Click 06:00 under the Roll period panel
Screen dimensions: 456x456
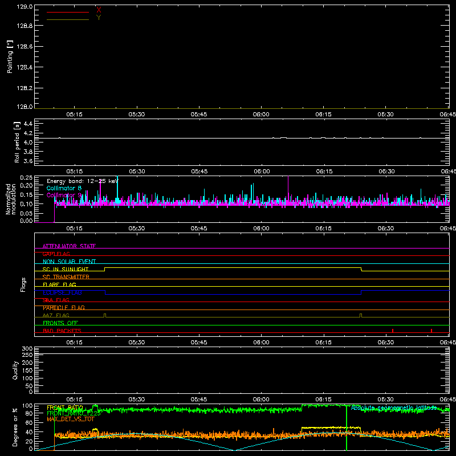(262, 172)
